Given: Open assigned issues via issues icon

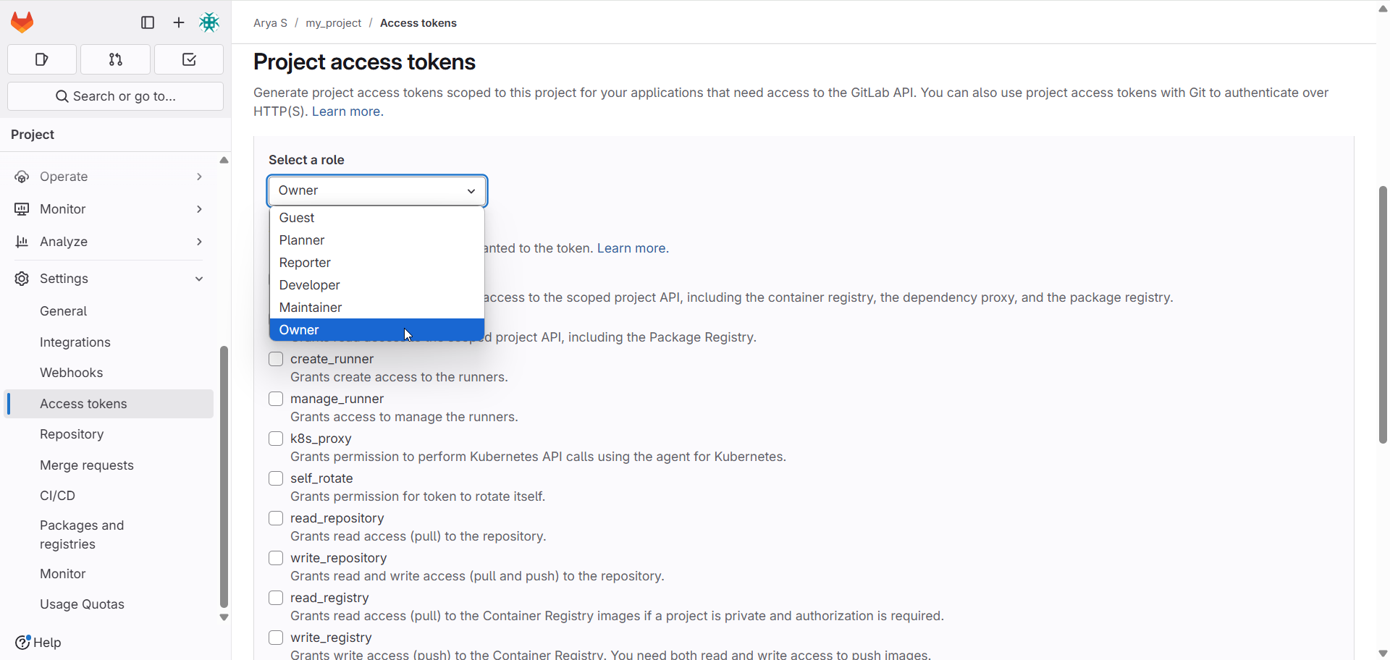Looking at the screenshot, I should pos(41,59).
